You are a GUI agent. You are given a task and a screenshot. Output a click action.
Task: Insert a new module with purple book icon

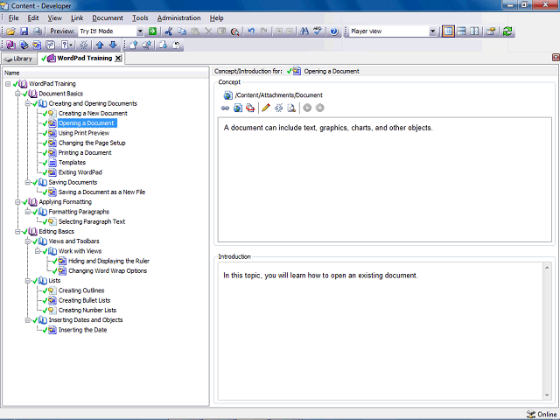pos(10,45)
